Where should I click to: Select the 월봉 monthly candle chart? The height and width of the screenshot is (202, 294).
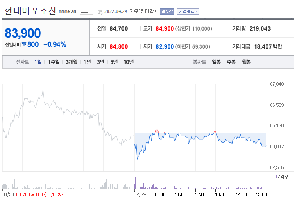click(246, 62)
